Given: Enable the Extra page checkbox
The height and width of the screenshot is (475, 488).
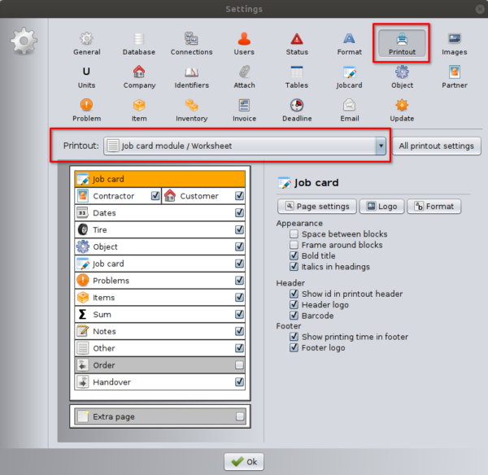Looking at the screenshot, I should (240, 416).
